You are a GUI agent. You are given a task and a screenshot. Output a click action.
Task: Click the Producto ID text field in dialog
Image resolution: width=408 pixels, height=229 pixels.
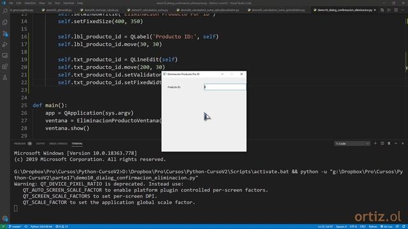pos(225,87)
